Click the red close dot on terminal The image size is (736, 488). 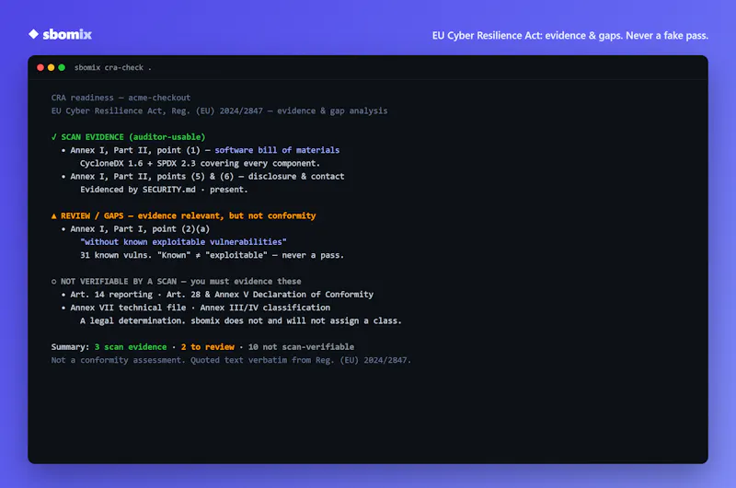(x=40, y=67)
